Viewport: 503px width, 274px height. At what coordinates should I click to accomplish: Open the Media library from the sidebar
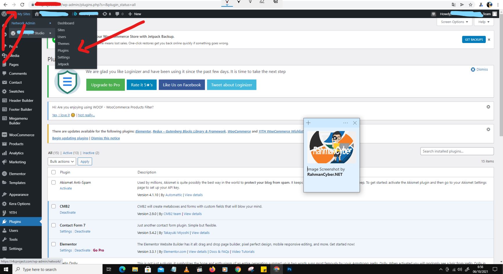tap(14, 55)
